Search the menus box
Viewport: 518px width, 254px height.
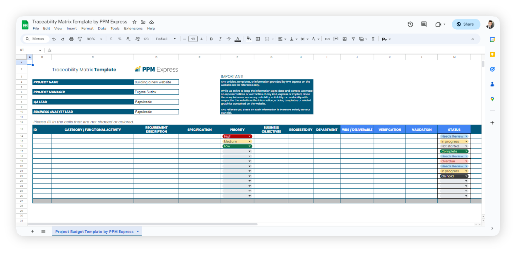point(36,39)
